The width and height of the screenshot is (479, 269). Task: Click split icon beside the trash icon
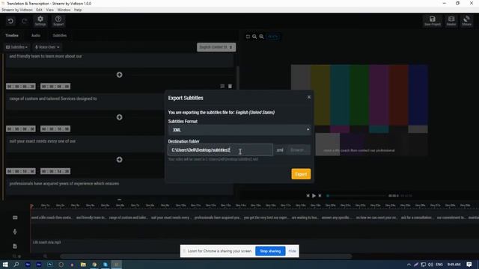pyautogui.click(x=222, y=87)
